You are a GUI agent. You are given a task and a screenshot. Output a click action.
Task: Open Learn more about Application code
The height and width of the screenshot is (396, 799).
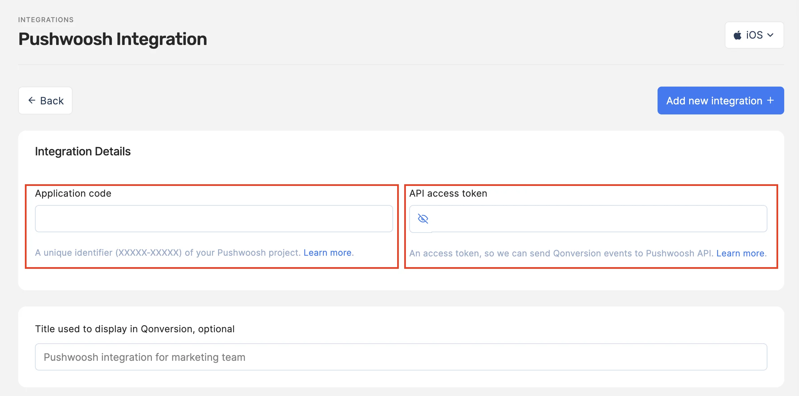(x=327, y=253)
